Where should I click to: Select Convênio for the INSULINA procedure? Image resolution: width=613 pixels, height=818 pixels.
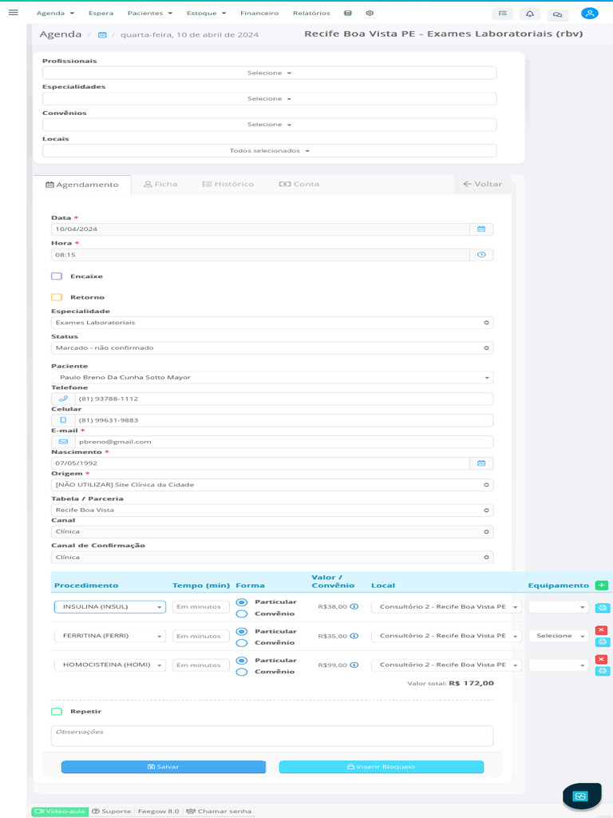(x=242, y=613)
